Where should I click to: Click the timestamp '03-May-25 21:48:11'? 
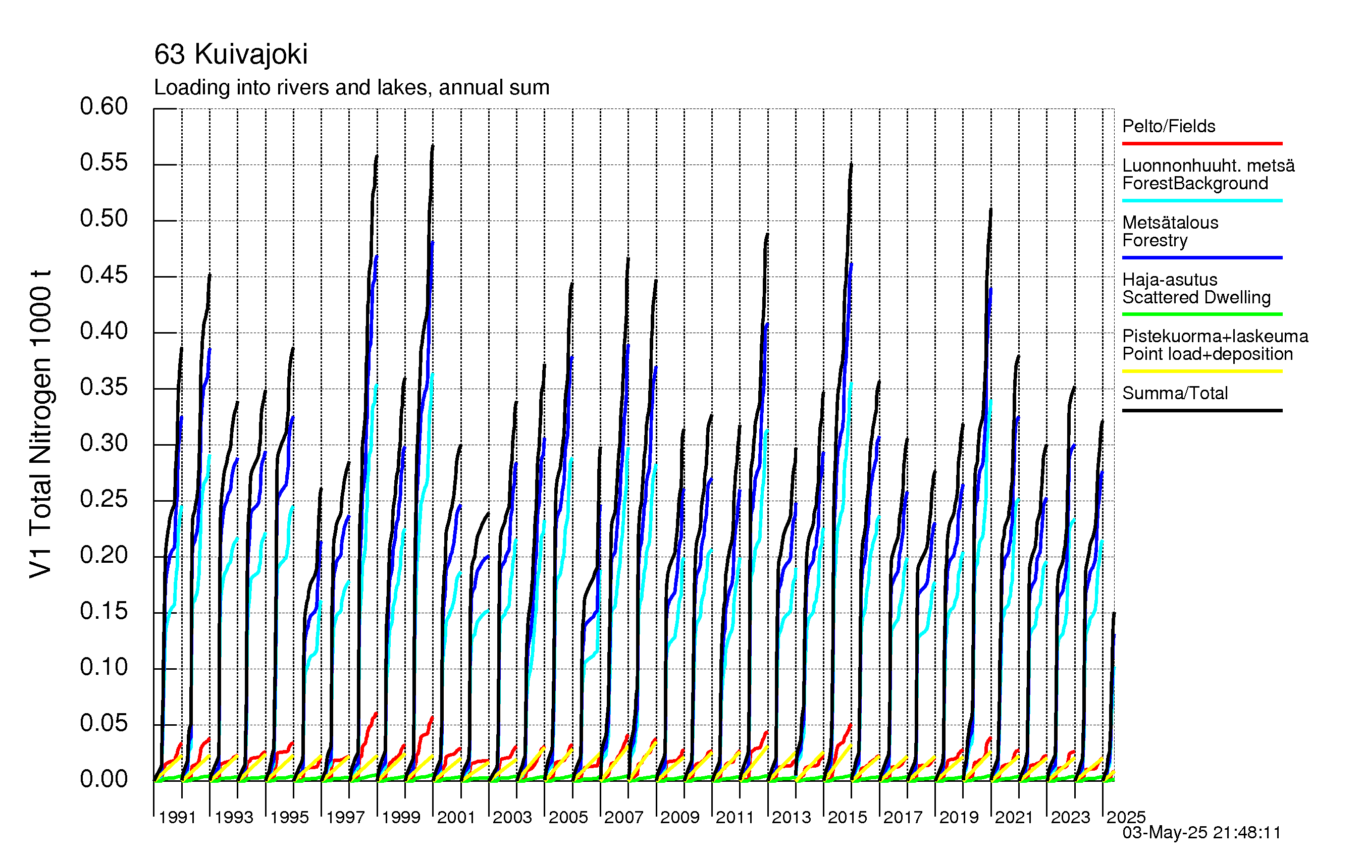[1201, 833]
